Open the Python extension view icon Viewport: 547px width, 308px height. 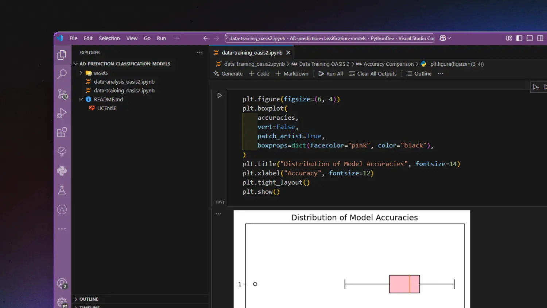click(62, 171)
